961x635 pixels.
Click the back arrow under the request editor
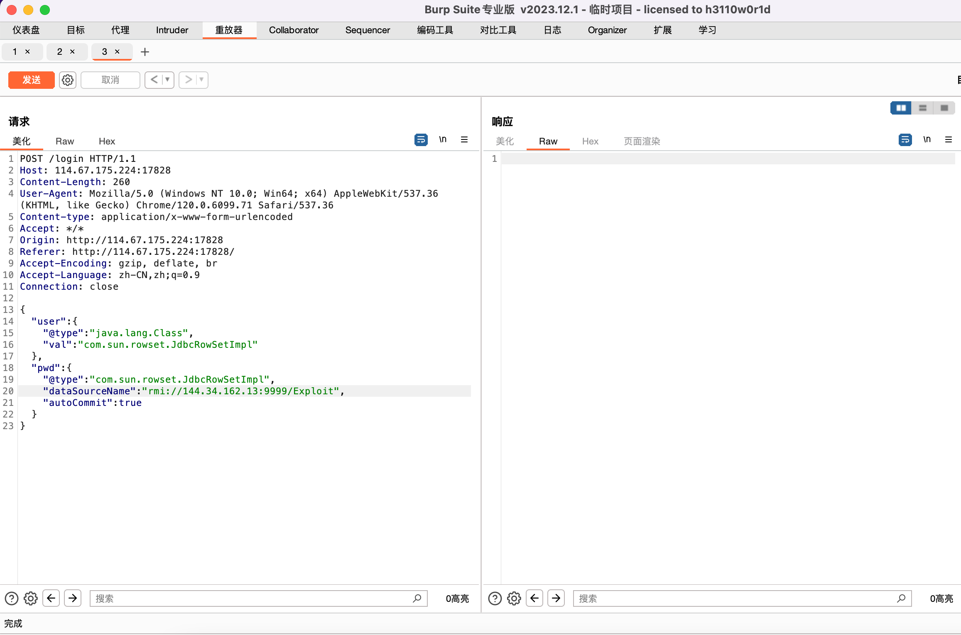pos(51,598)
